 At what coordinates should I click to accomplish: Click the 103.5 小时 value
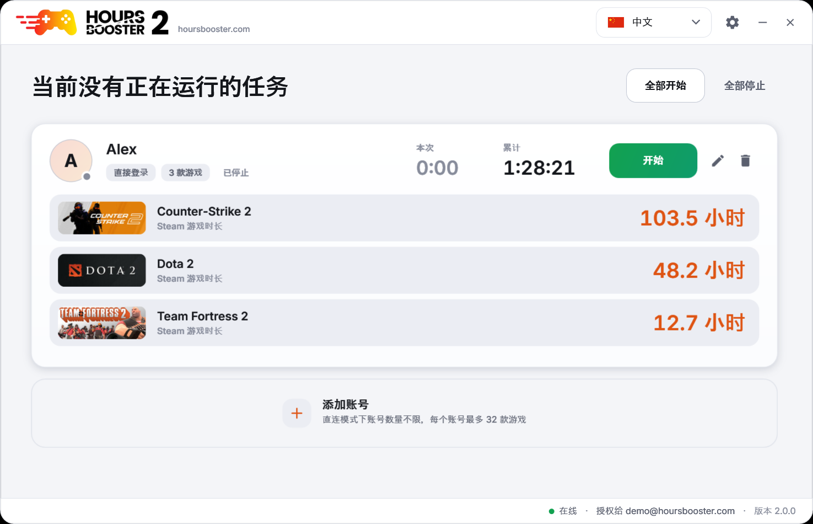[x=692, y=218]
